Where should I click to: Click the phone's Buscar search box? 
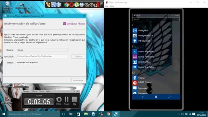(156, 19)
